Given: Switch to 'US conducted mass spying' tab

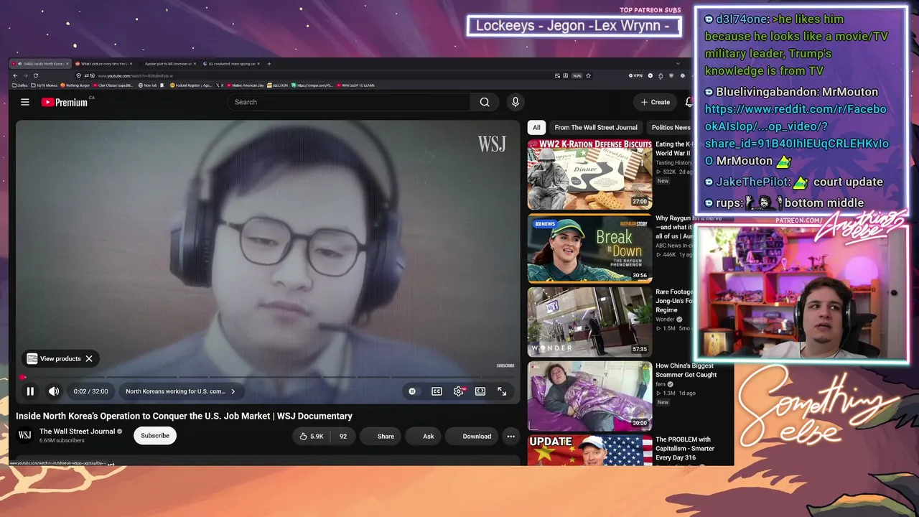Looking at the screenshot, I should [x=231, y=64].
